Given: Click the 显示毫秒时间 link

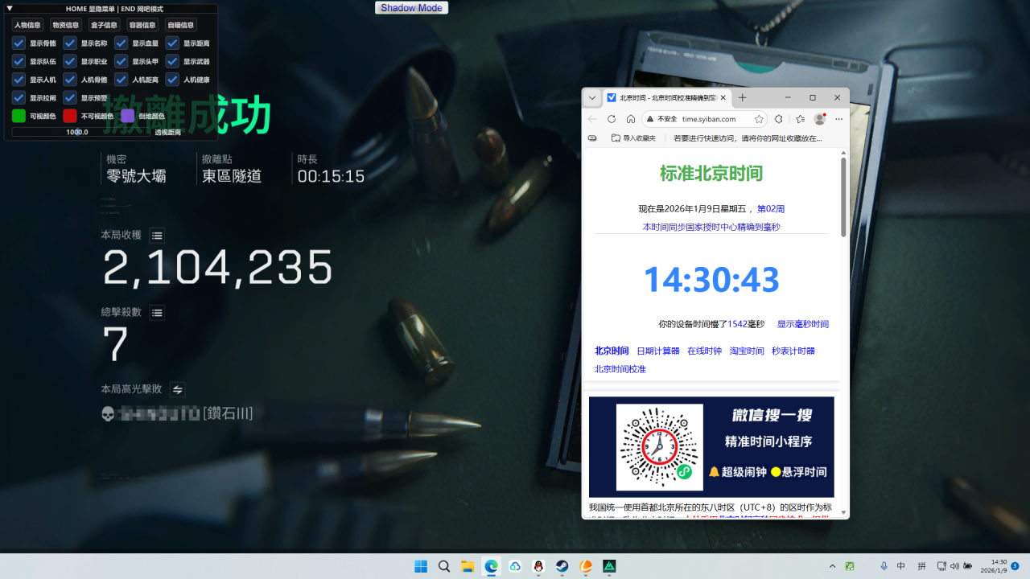Looking at the screenshot, I should click(x=802, y=322).
